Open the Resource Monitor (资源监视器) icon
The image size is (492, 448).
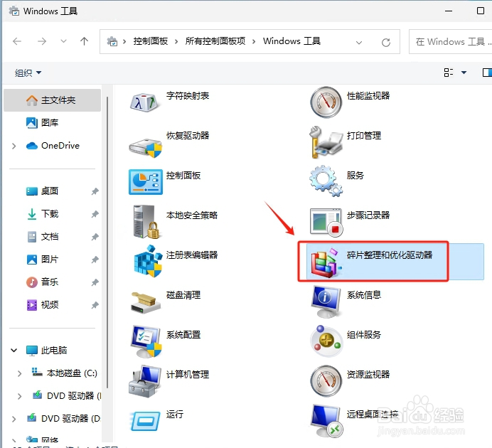(x=326, y=381)
